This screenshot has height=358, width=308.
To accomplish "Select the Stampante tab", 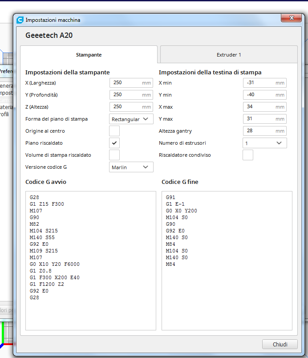I will [89, 55].
